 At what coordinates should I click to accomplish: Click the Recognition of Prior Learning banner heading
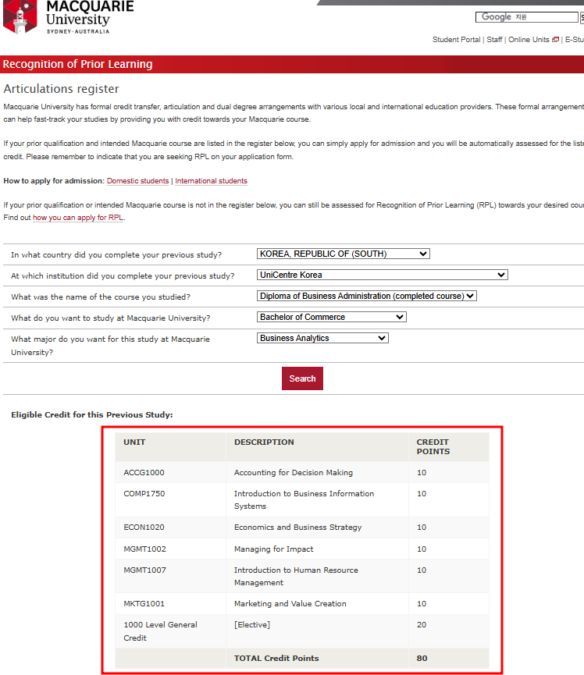pos(77,64)
